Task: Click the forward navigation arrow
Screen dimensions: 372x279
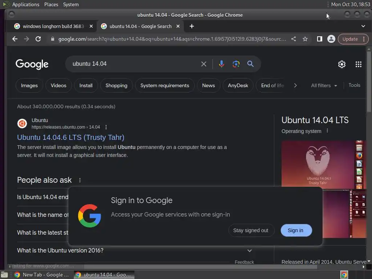Action: [x=26, y=39]
